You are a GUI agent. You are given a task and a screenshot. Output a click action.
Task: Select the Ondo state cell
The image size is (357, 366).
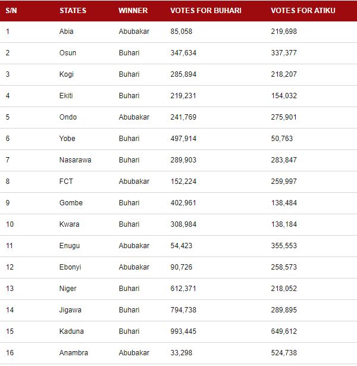[68, 117]
